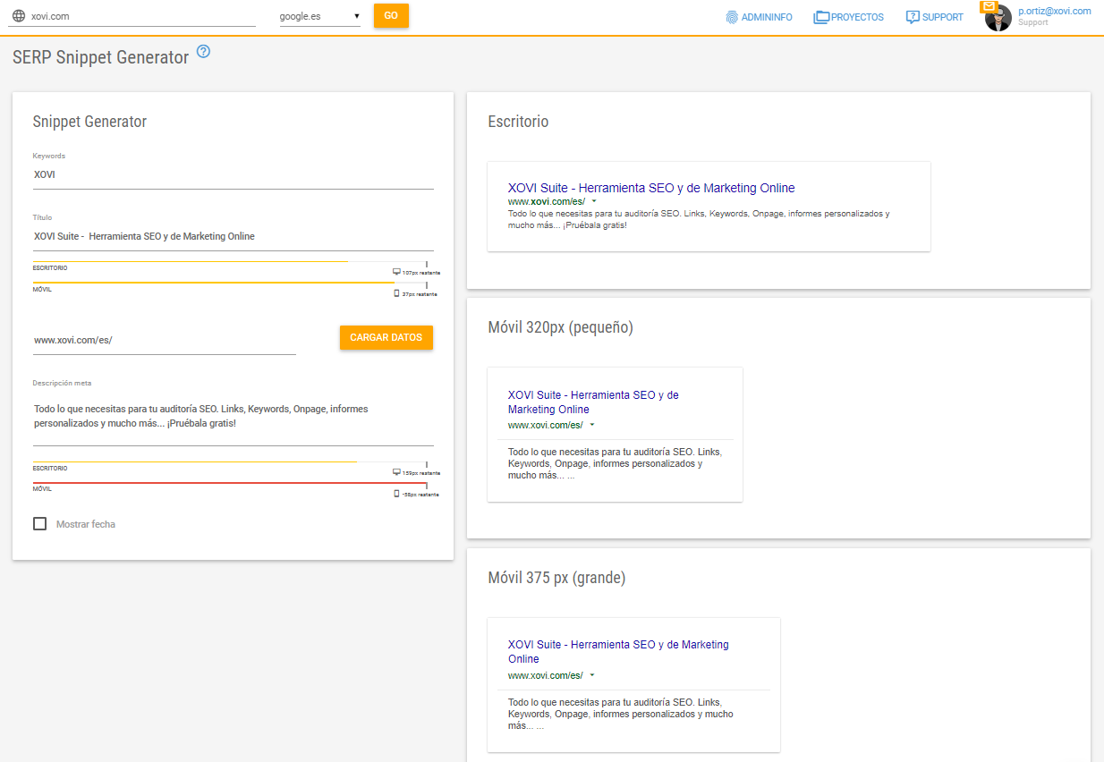Open ADMININFO menu

click(759, 17)
